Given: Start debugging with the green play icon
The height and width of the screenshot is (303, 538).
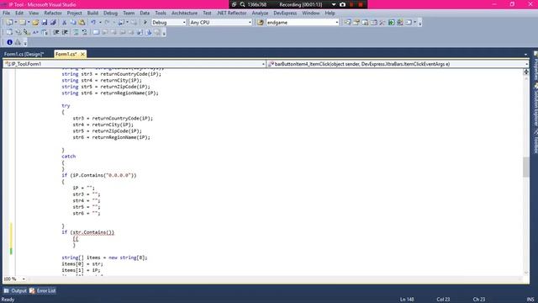Looking at the screenshot, I should point(145,23).
